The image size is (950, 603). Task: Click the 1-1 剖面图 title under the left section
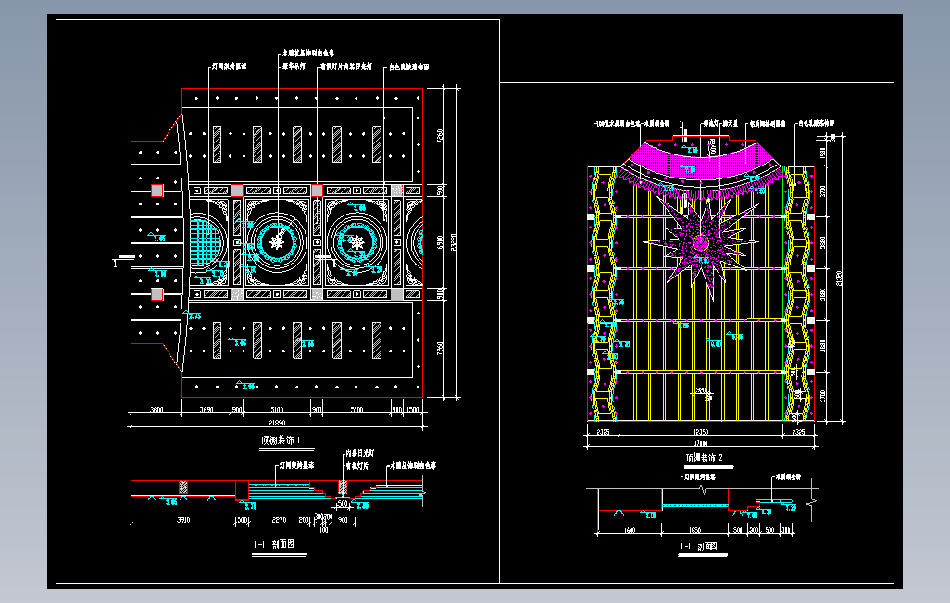point(274,544)
